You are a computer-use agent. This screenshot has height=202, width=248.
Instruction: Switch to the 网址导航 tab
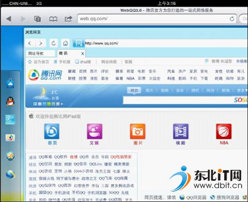(41, 53)
